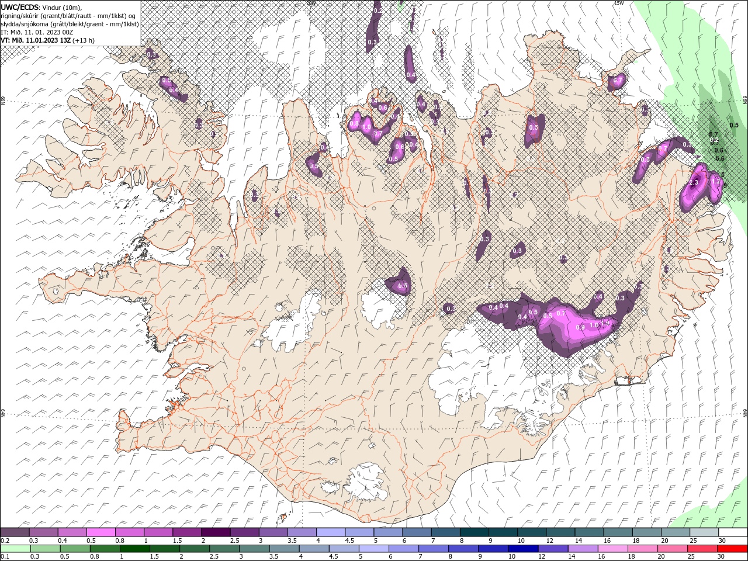Click the '0.2' label in upper legend row

click(x=5, y=541)
